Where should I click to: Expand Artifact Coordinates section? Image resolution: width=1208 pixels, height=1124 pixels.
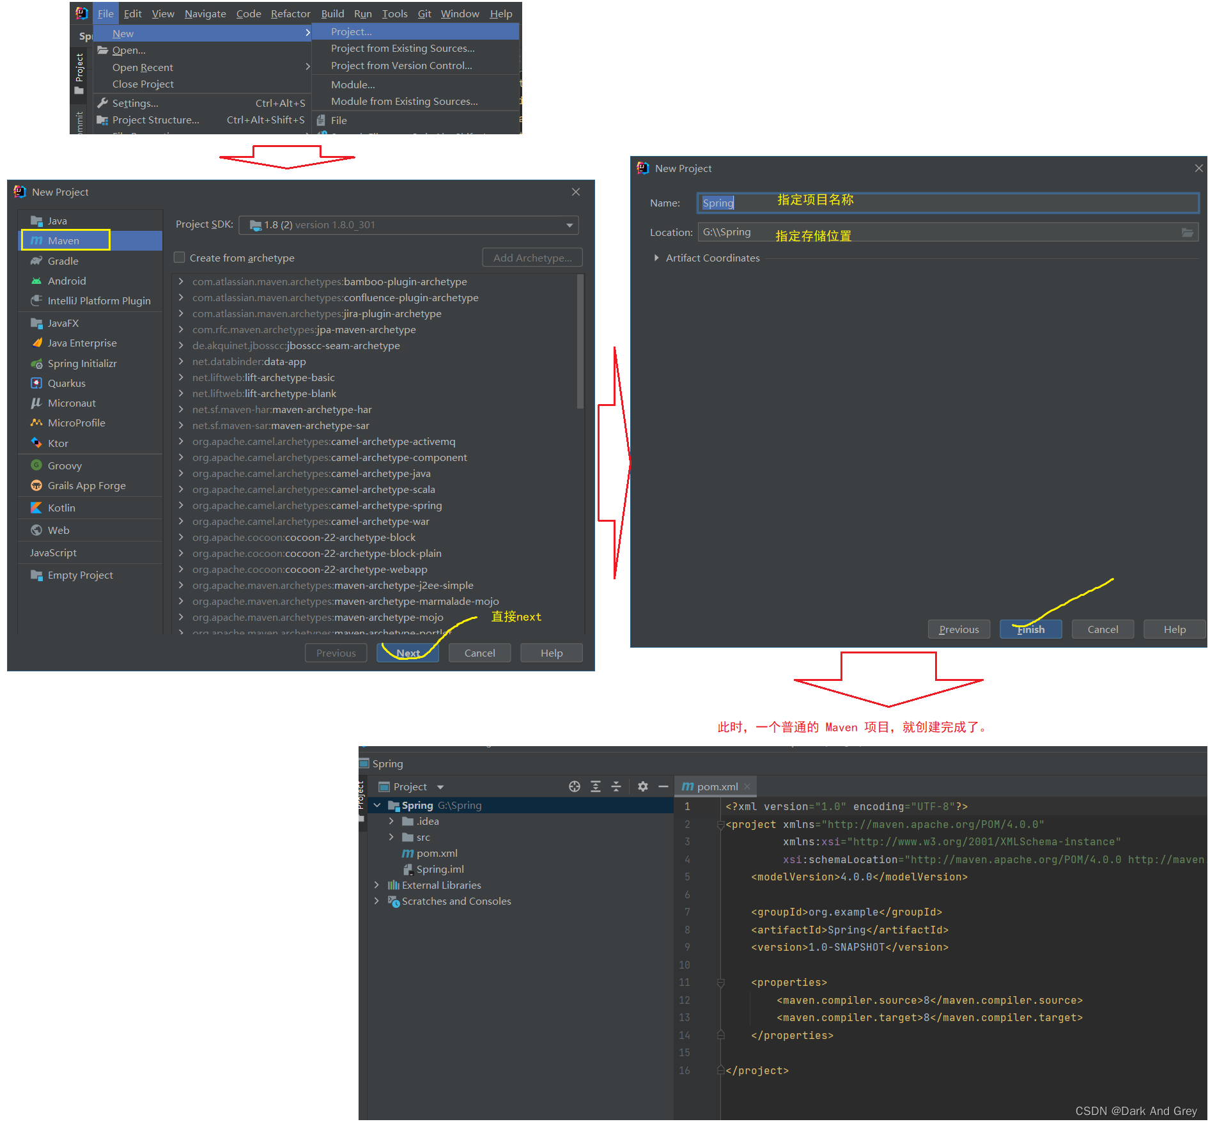(x=656, y=258)
